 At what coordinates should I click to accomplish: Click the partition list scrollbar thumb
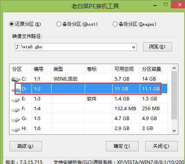pyautogui.click(x=174, y=95)
